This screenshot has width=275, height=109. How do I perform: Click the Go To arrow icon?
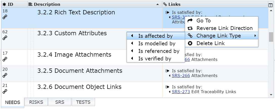click(x=190, y=21)
